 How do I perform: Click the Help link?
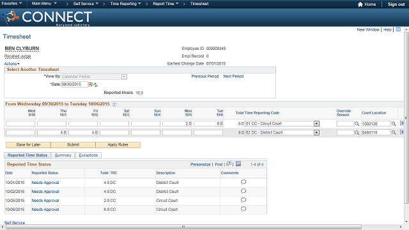[x=387, y=30]
